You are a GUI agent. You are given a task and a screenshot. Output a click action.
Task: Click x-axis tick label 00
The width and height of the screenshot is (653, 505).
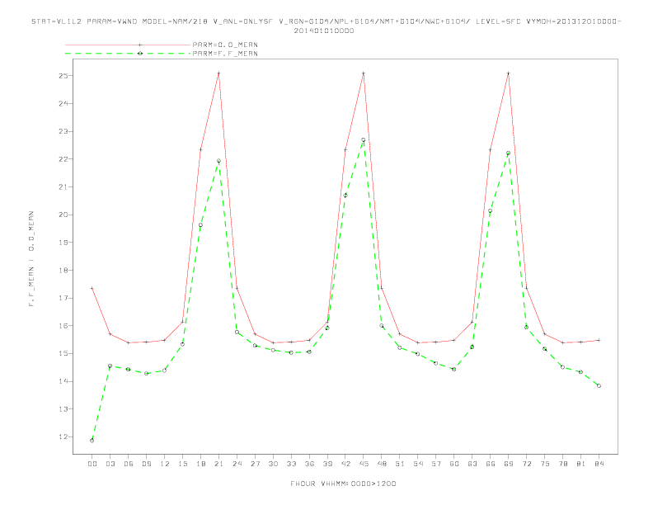[92, 464]
